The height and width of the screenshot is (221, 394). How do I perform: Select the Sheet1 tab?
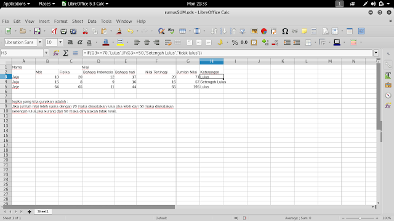(x=42, y=211)
